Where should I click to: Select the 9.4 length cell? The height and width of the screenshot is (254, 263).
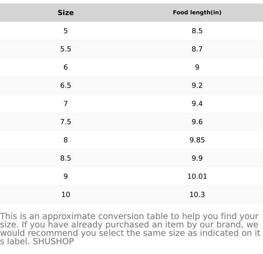(x=197, y=104)
